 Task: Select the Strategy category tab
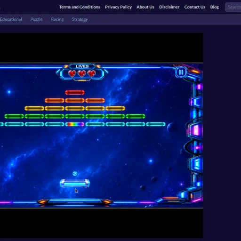tap(80, 19)
